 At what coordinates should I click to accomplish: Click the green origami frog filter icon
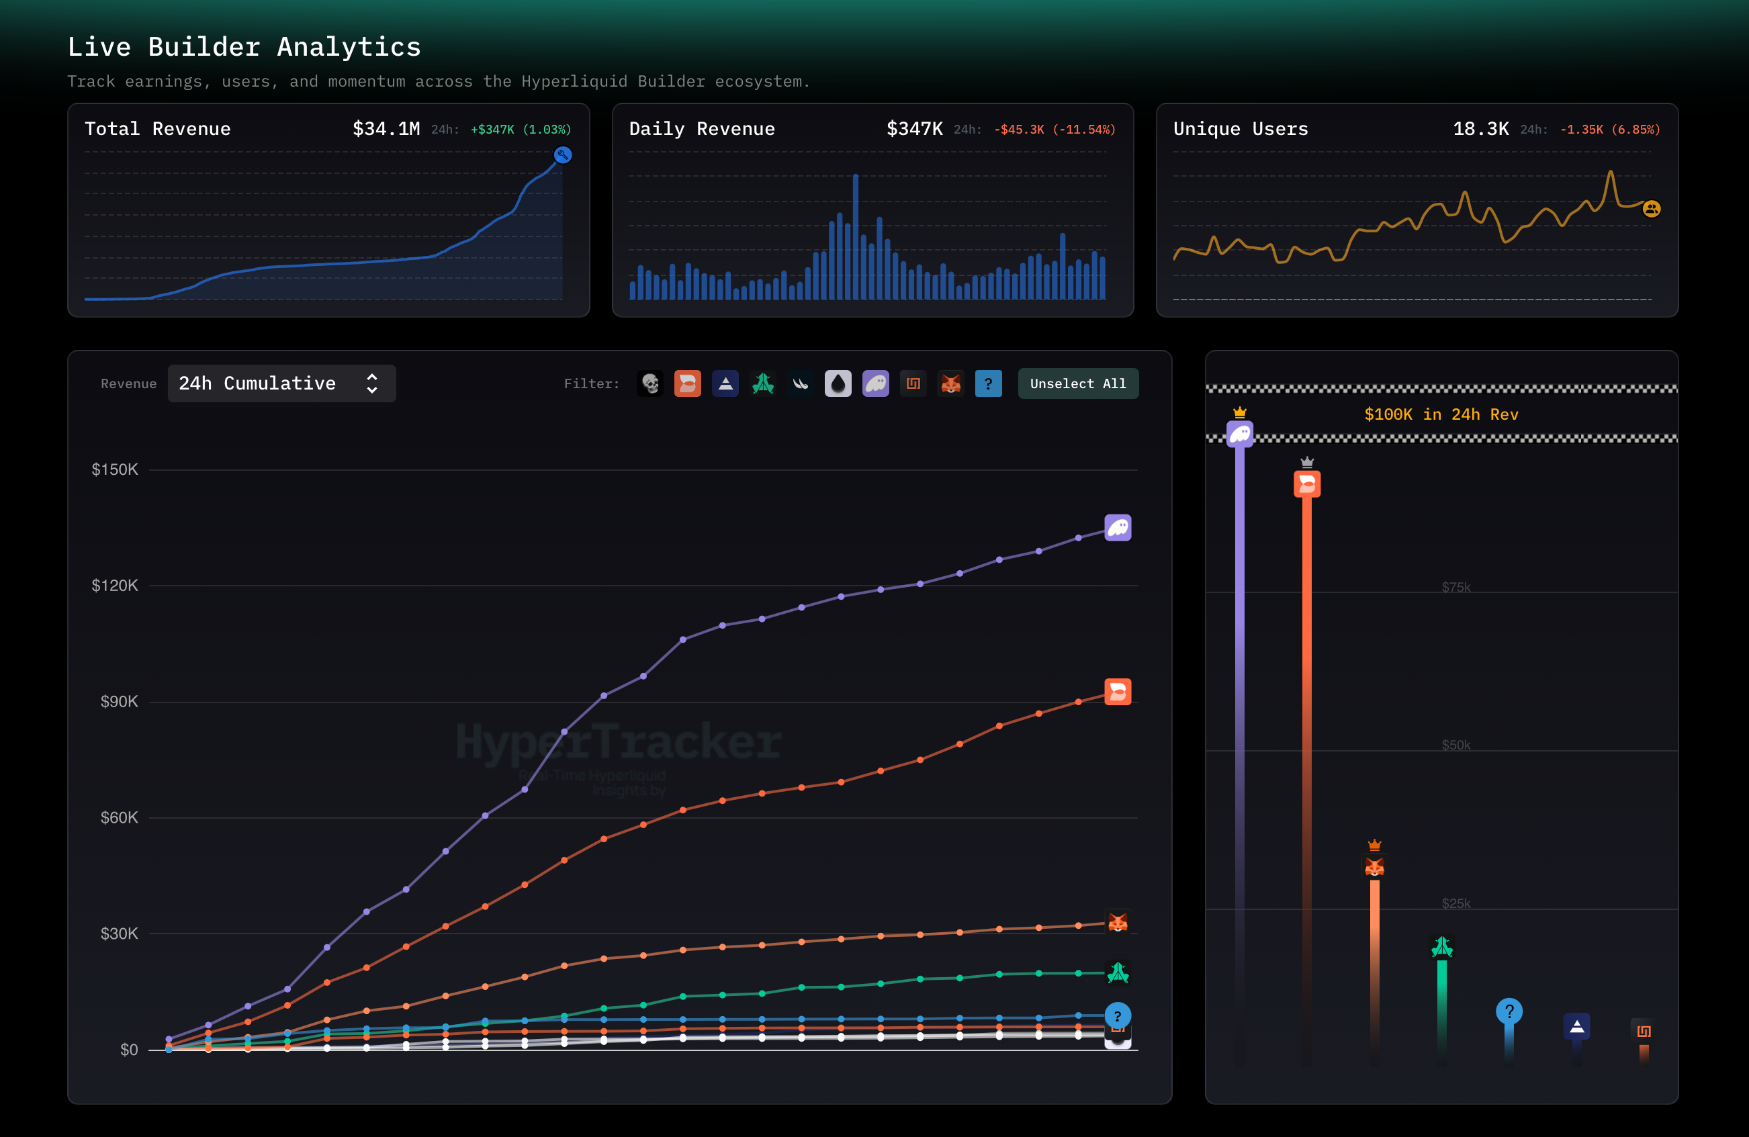click(763, 383)
